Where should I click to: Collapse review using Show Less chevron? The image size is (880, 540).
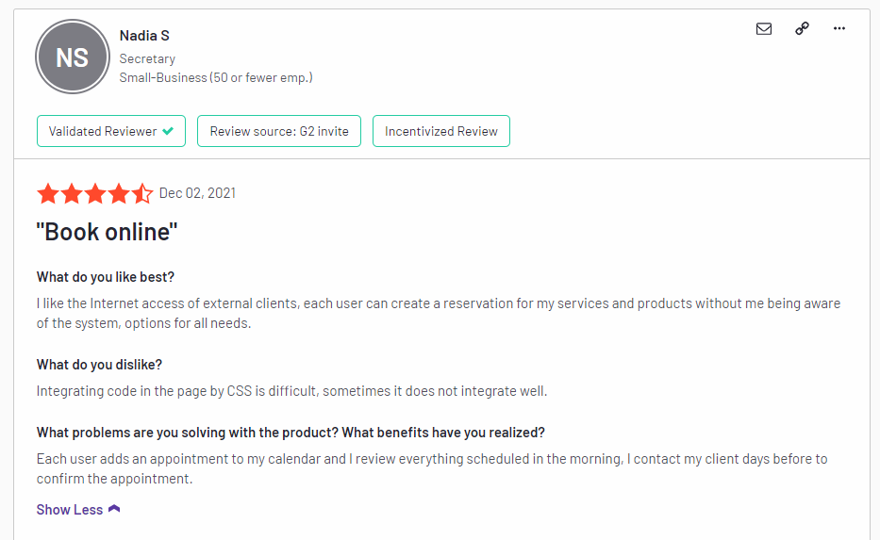click(x=114, y=509)
